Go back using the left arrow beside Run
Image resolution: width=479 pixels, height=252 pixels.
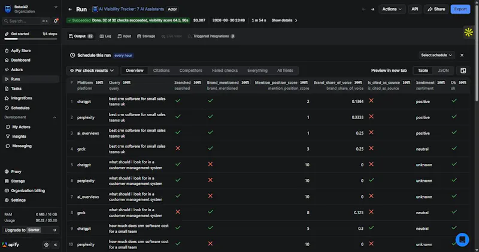pos(70,9)
